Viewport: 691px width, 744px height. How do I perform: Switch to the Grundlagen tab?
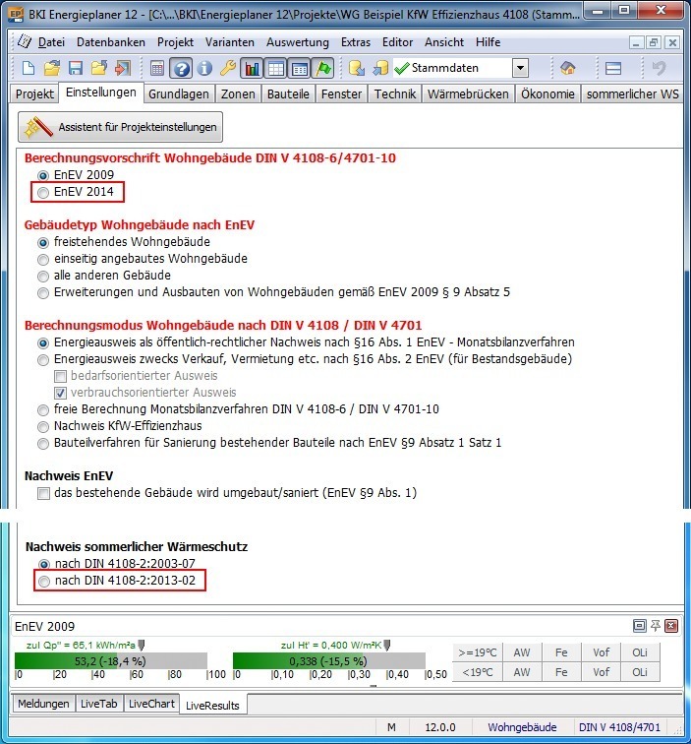click(x=179, y=93)
